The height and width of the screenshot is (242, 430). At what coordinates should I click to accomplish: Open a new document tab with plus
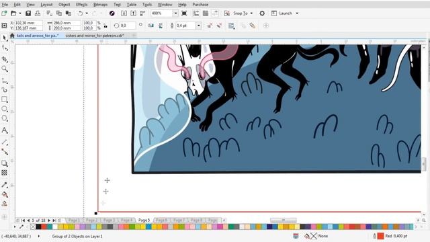pyautogui.click(x=134, y=36)
